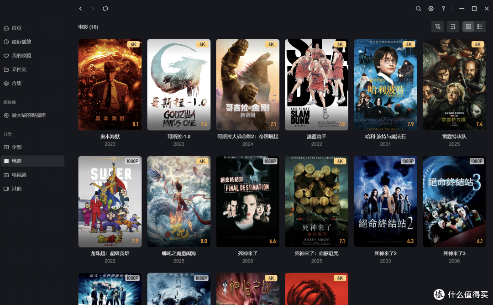This screenshot has height=305, width=493.
Task: Open the 奥本海默 poster
Action: point(110,84)
